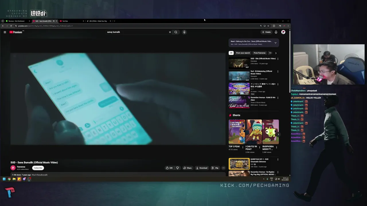Open the volume icon in system tray

click(278, 179)
